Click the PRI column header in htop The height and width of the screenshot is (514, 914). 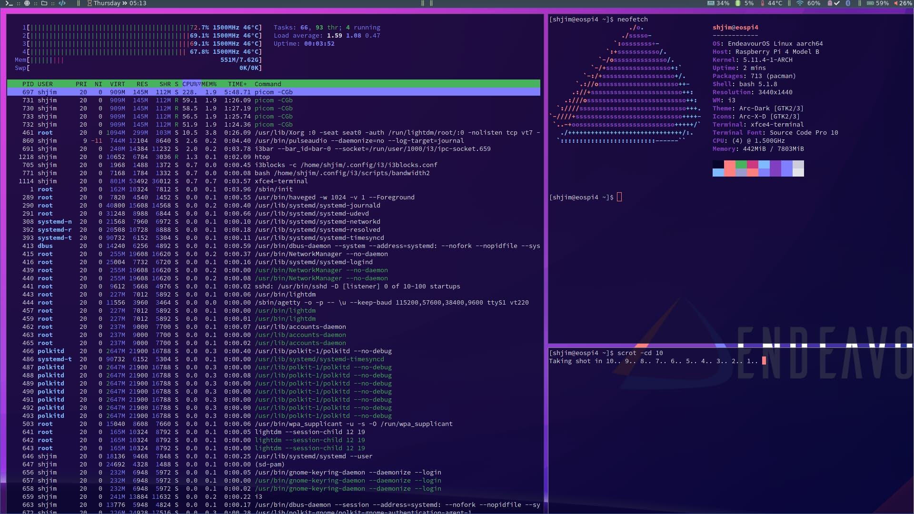coord(81,84)
